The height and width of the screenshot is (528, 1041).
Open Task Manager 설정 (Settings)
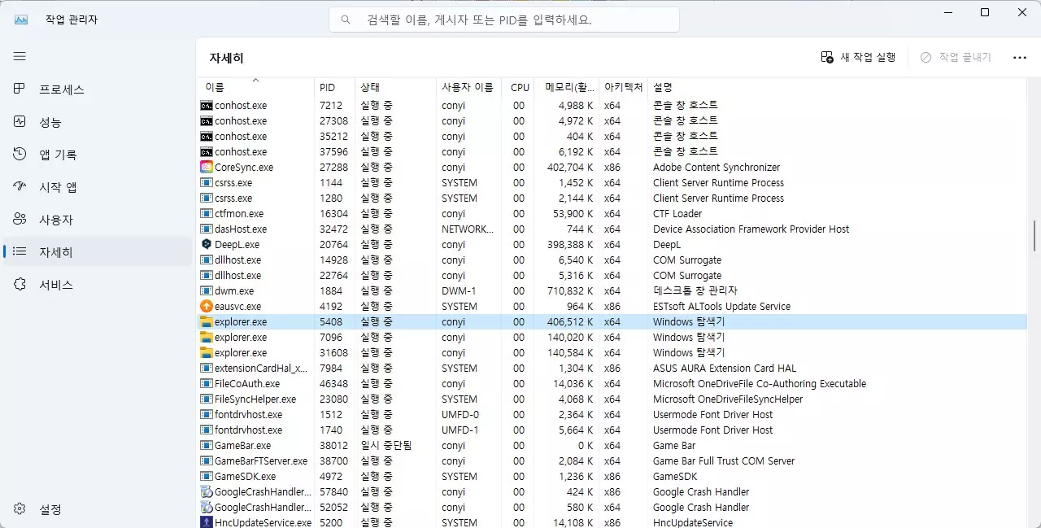click(50, 509)
